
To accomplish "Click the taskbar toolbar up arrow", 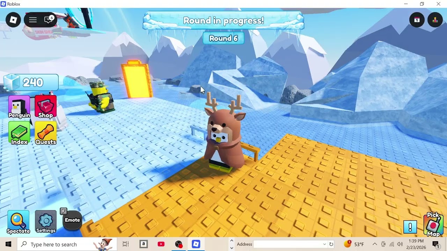I will coord(232,241).
